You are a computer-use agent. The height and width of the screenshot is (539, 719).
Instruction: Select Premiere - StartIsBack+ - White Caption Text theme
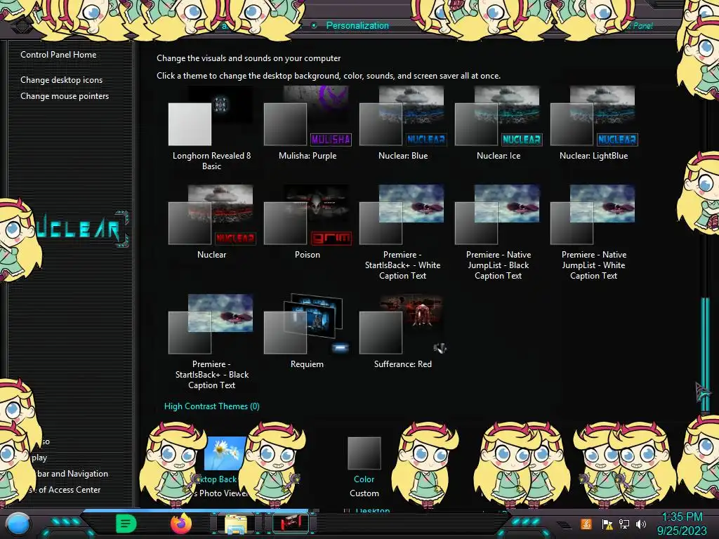(x=402, y=233)
